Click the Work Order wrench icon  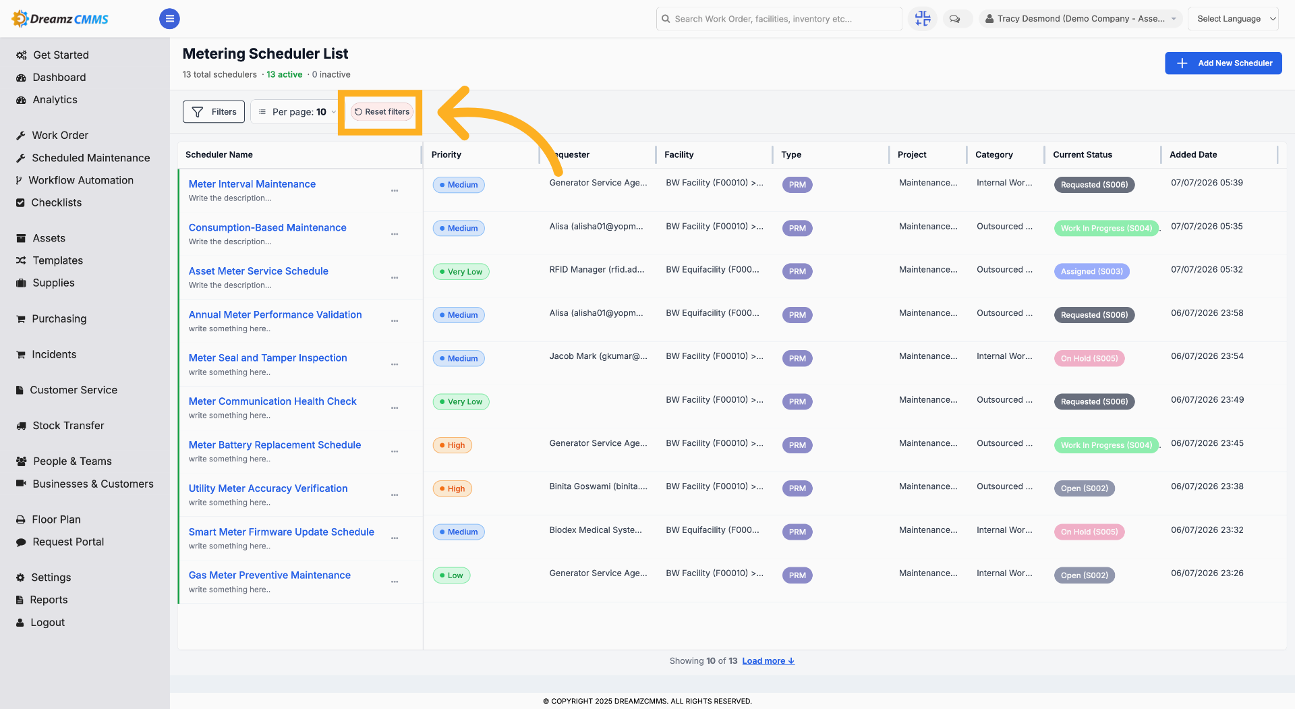(x=21, y=136)
